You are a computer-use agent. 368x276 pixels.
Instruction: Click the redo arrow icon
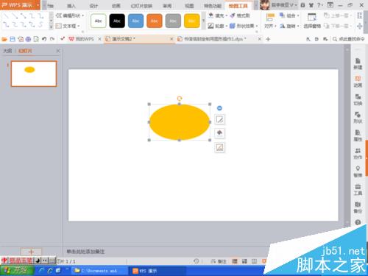tap(52, 39)
